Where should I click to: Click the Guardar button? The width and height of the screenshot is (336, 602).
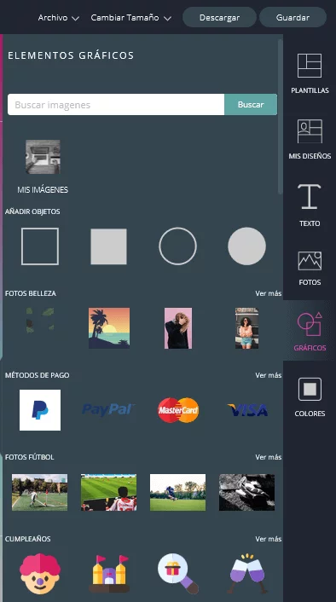pyautogui.click(x=293, y=17)
